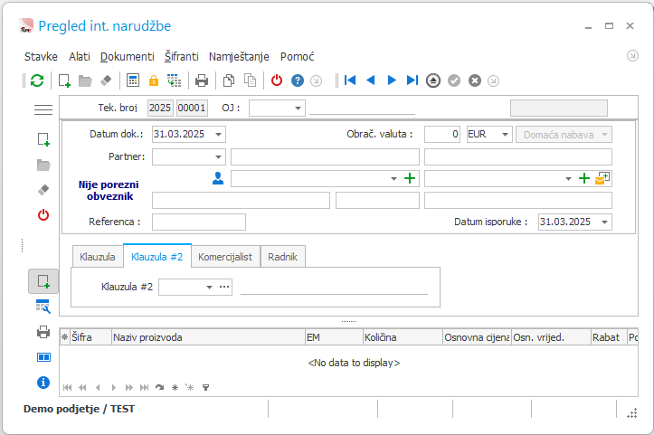
Task: Open the hamburger menu in the left sidebar
Action: coord(43,109)
